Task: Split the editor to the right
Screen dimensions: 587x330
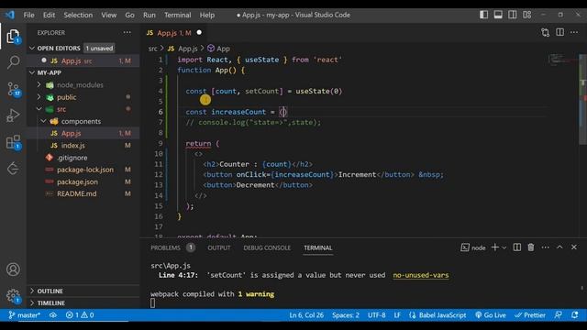Action: [559, 33]
